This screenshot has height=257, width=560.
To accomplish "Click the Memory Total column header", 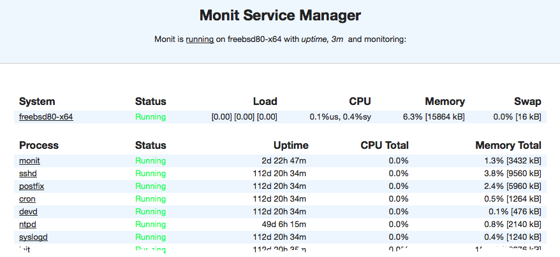I will [508, 146].
